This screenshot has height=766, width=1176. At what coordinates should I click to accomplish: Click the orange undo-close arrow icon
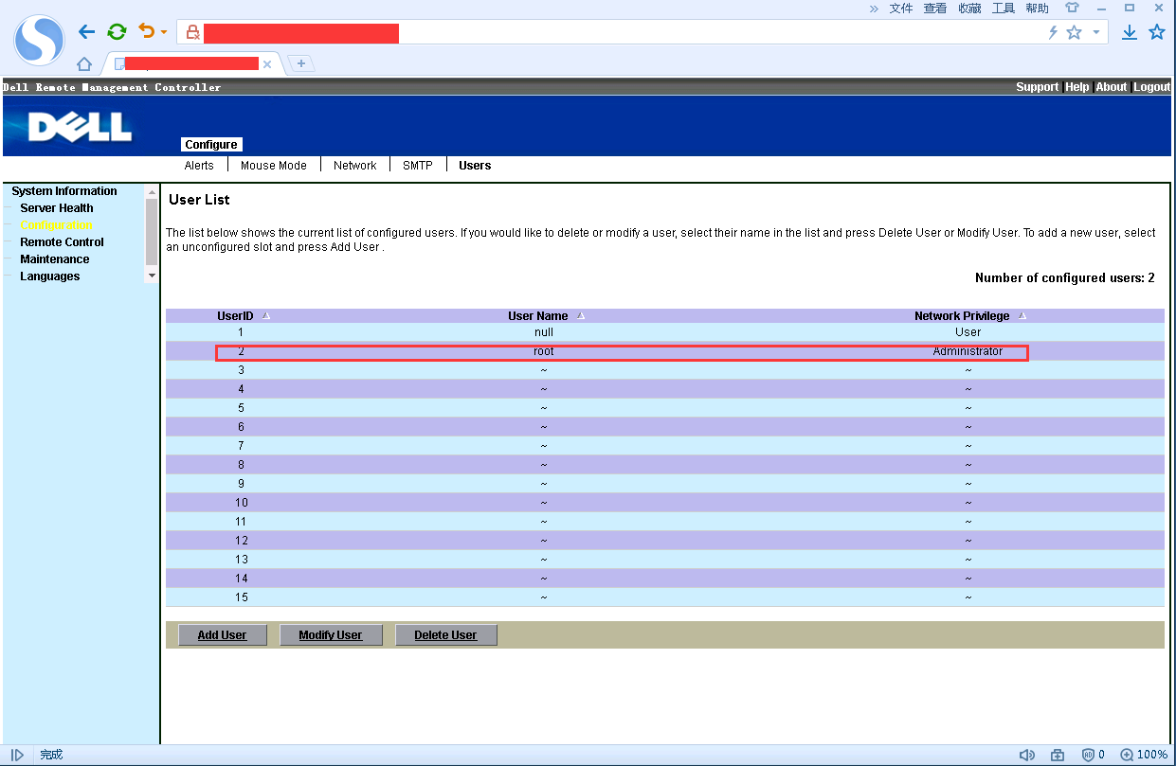pos(146,31)
